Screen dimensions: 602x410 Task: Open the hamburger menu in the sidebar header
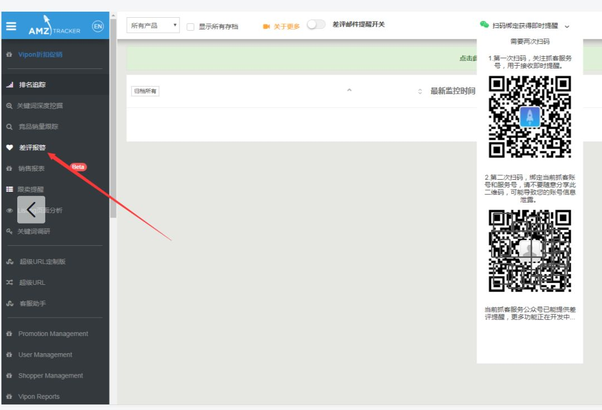tap(11, 26)
